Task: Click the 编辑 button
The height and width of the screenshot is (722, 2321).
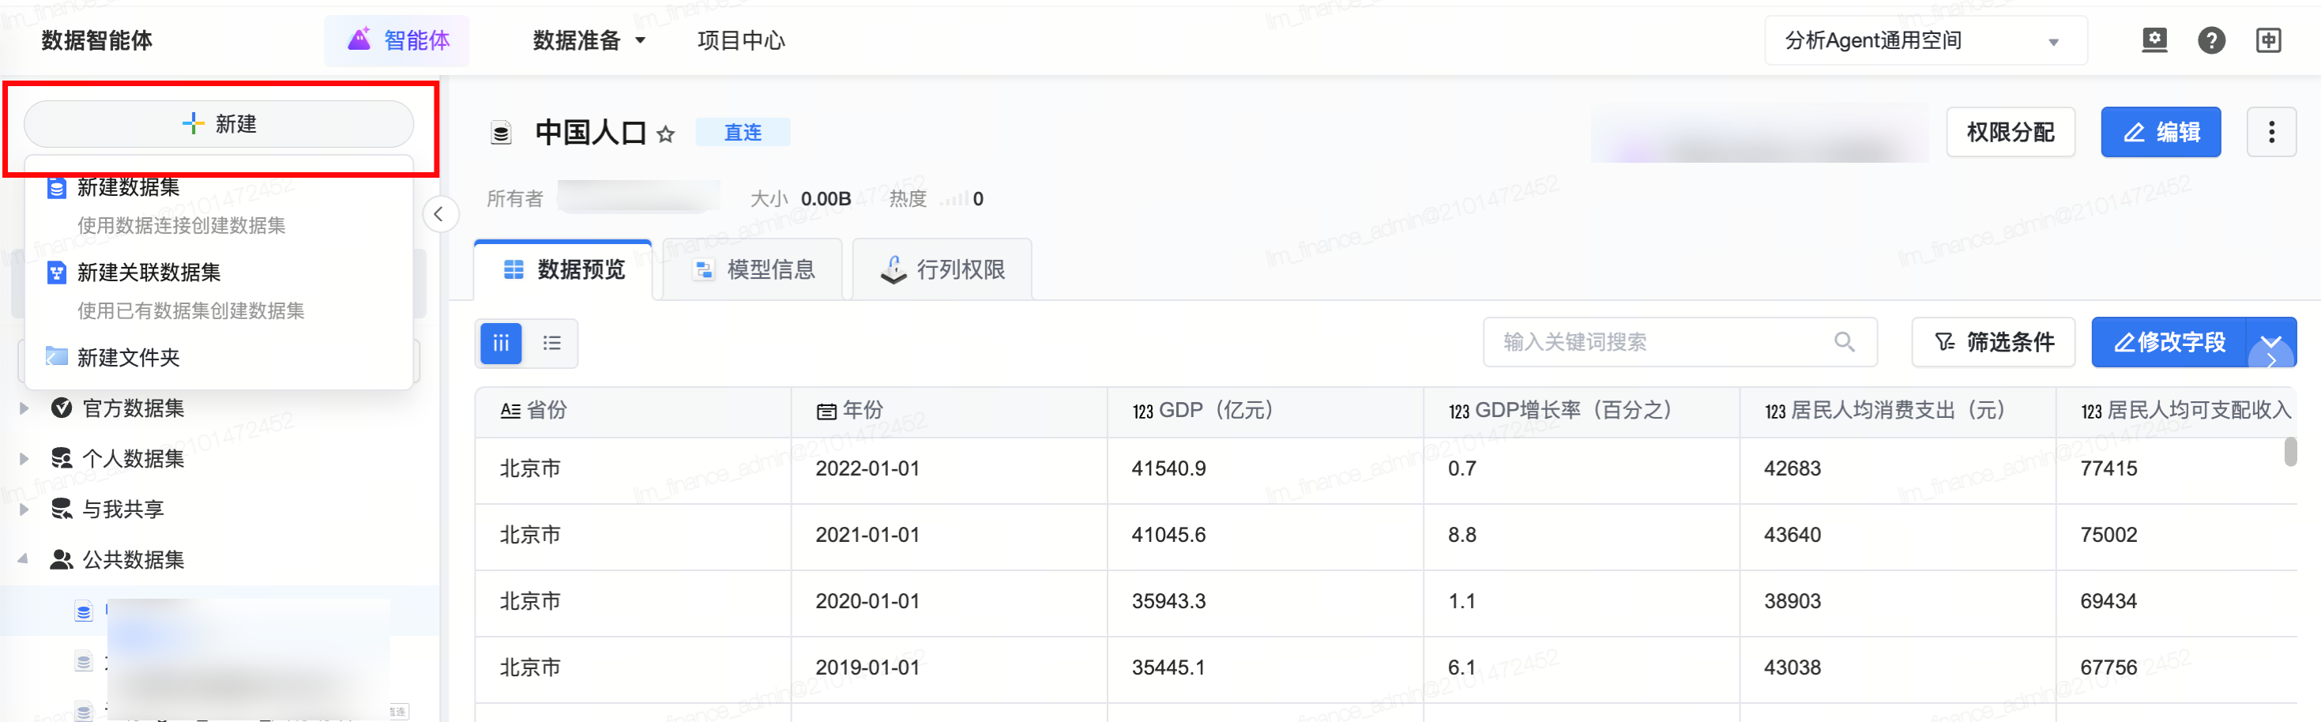Action: tap(2160, 133)
